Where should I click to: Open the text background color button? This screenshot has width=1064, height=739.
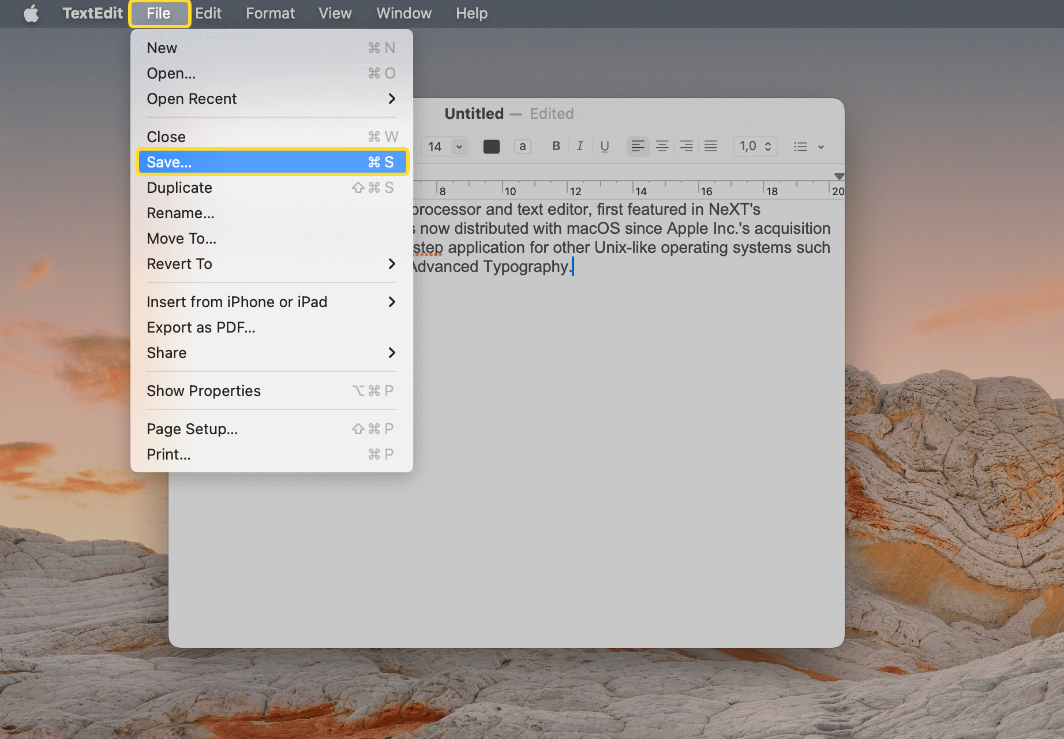point(522,147)
